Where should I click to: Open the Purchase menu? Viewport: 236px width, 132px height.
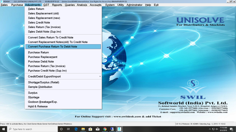[x=17, y=5]
